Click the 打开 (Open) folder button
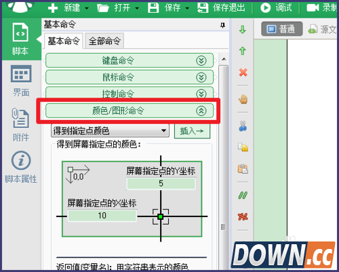339x272 pixels. pyautogui.click(x=114, y=7)
